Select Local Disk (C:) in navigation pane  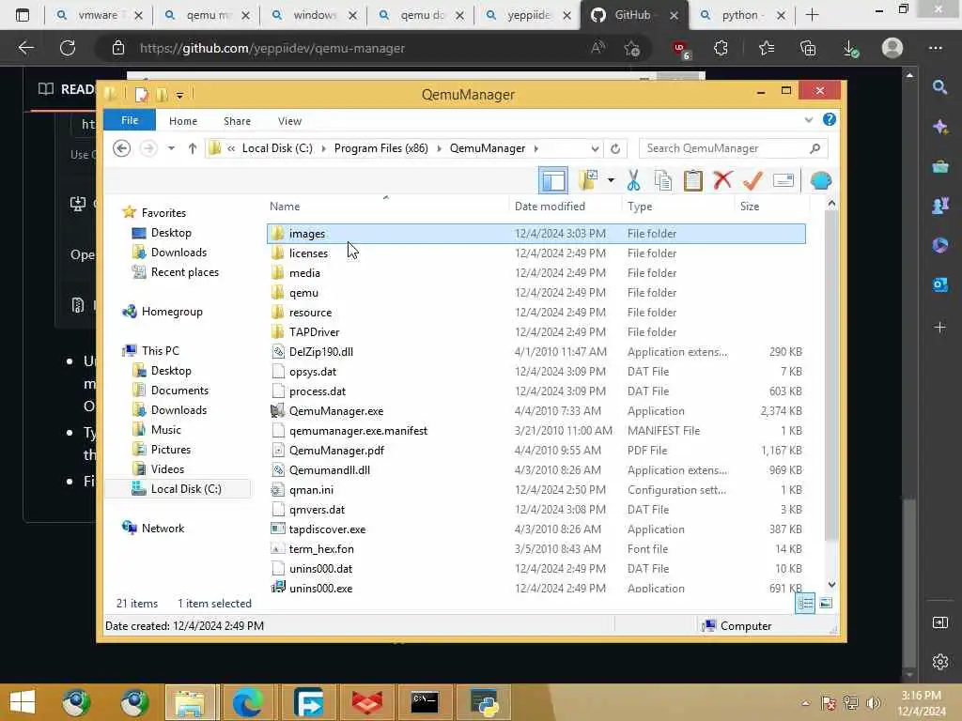click(x=178, y=488)
